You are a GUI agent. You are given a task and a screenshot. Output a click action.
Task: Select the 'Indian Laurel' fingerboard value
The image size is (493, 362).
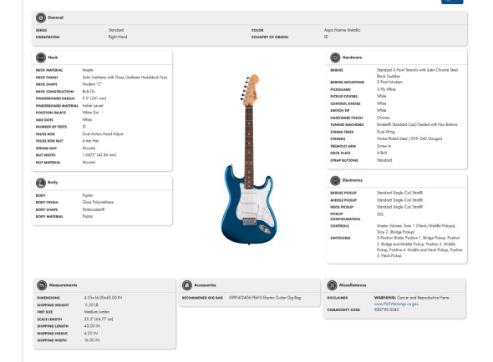click(x=93, y=105)
